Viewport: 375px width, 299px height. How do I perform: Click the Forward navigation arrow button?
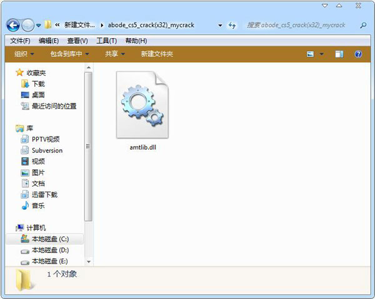click(x=28, y=26)
